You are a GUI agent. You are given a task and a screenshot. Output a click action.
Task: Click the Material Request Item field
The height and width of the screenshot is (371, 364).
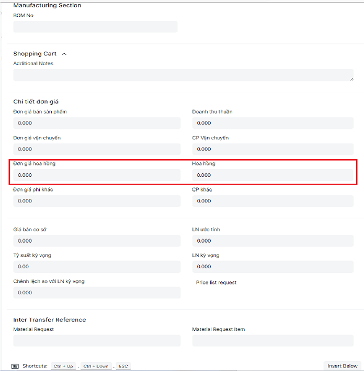coord(272,341)
